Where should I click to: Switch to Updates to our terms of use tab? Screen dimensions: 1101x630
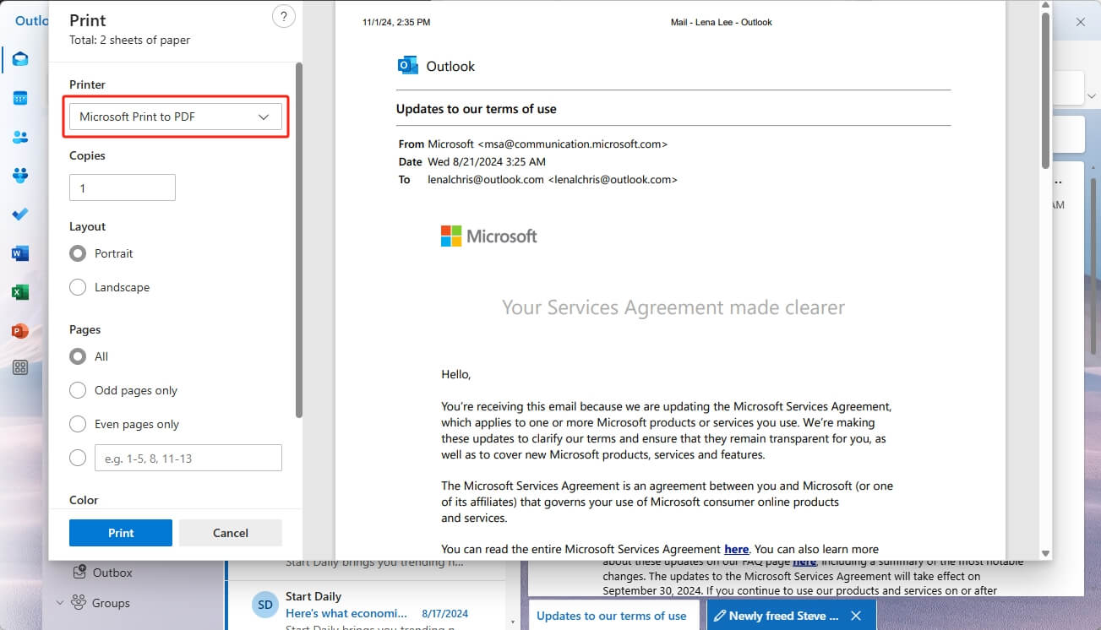pyautogui.click(x=612, y=616)
